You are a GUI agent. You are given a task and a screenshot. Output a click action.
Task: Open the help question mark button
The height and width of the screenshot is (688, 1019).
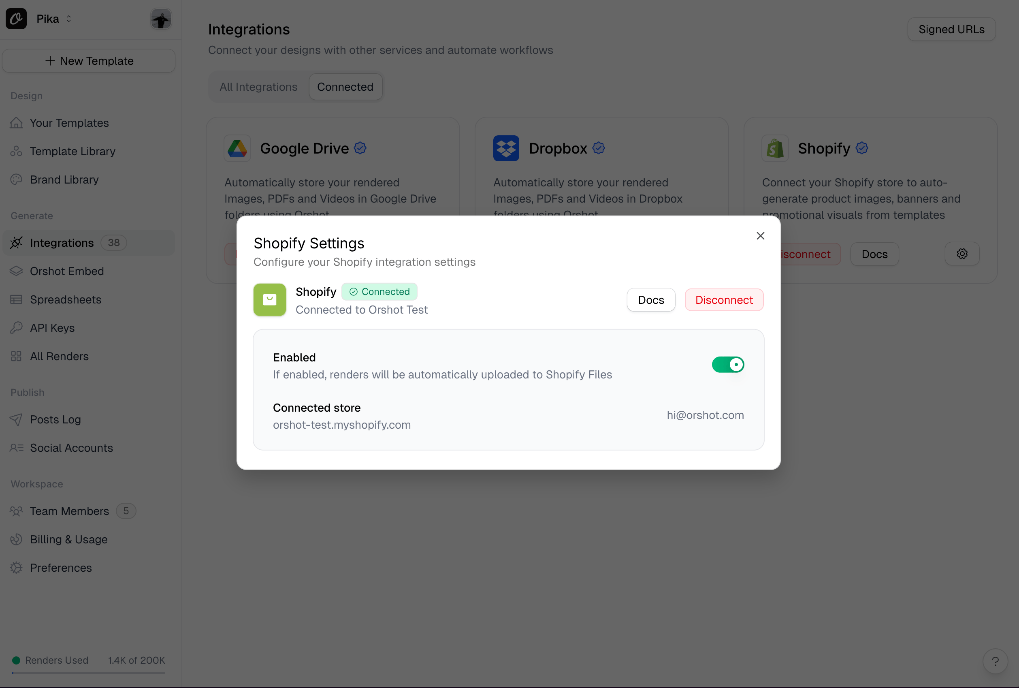click(995, 661)
